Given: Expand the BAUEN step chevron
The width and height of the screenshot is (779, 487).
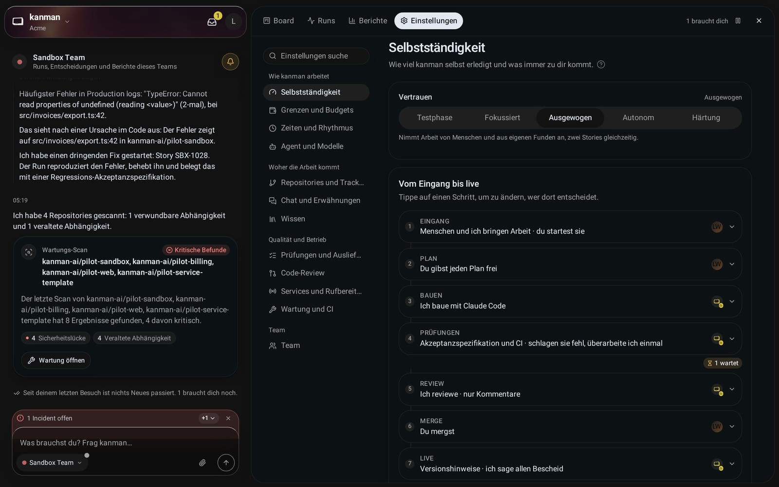Looking at the screenshot, I should (x=732, y=301).
